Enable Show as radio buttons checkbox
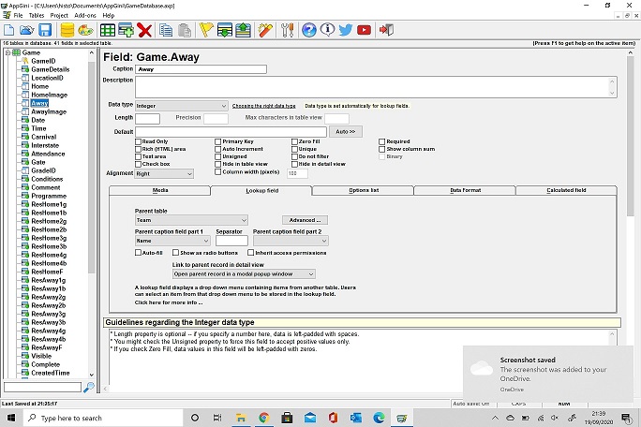 coord(175,253)
